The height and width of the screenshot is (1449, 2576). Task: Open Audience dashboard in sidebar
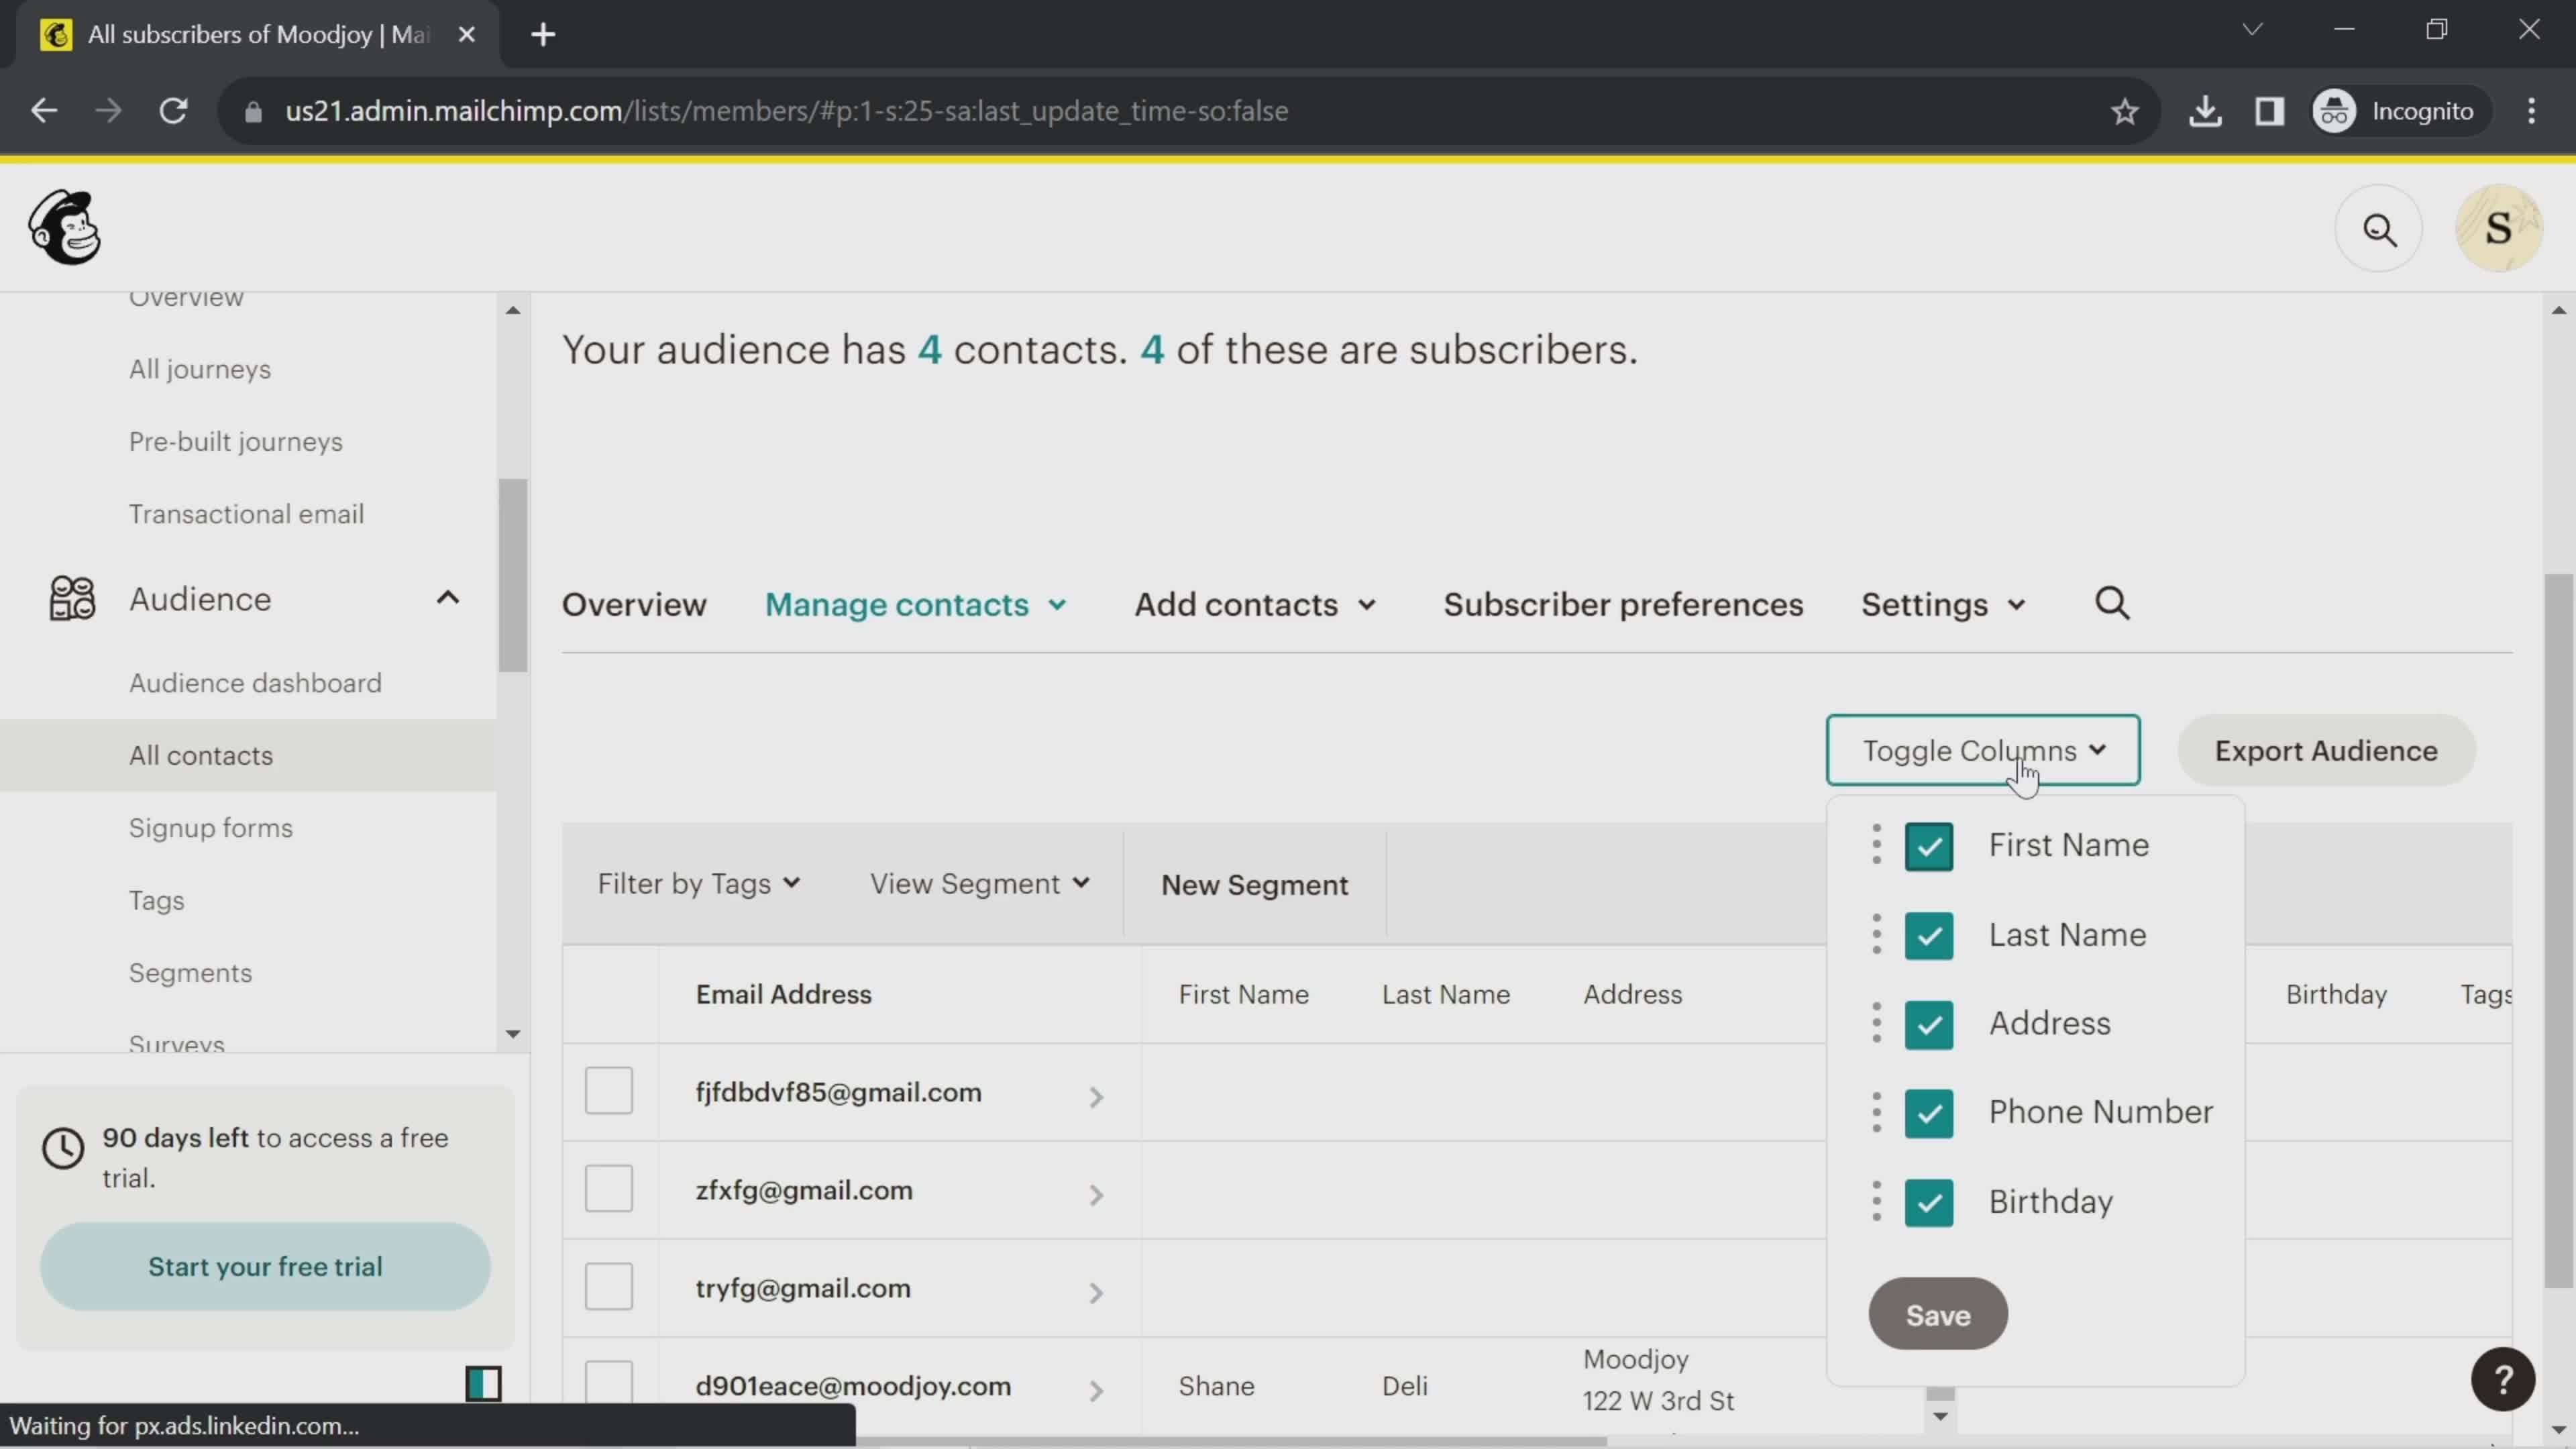tap(255, 683)
